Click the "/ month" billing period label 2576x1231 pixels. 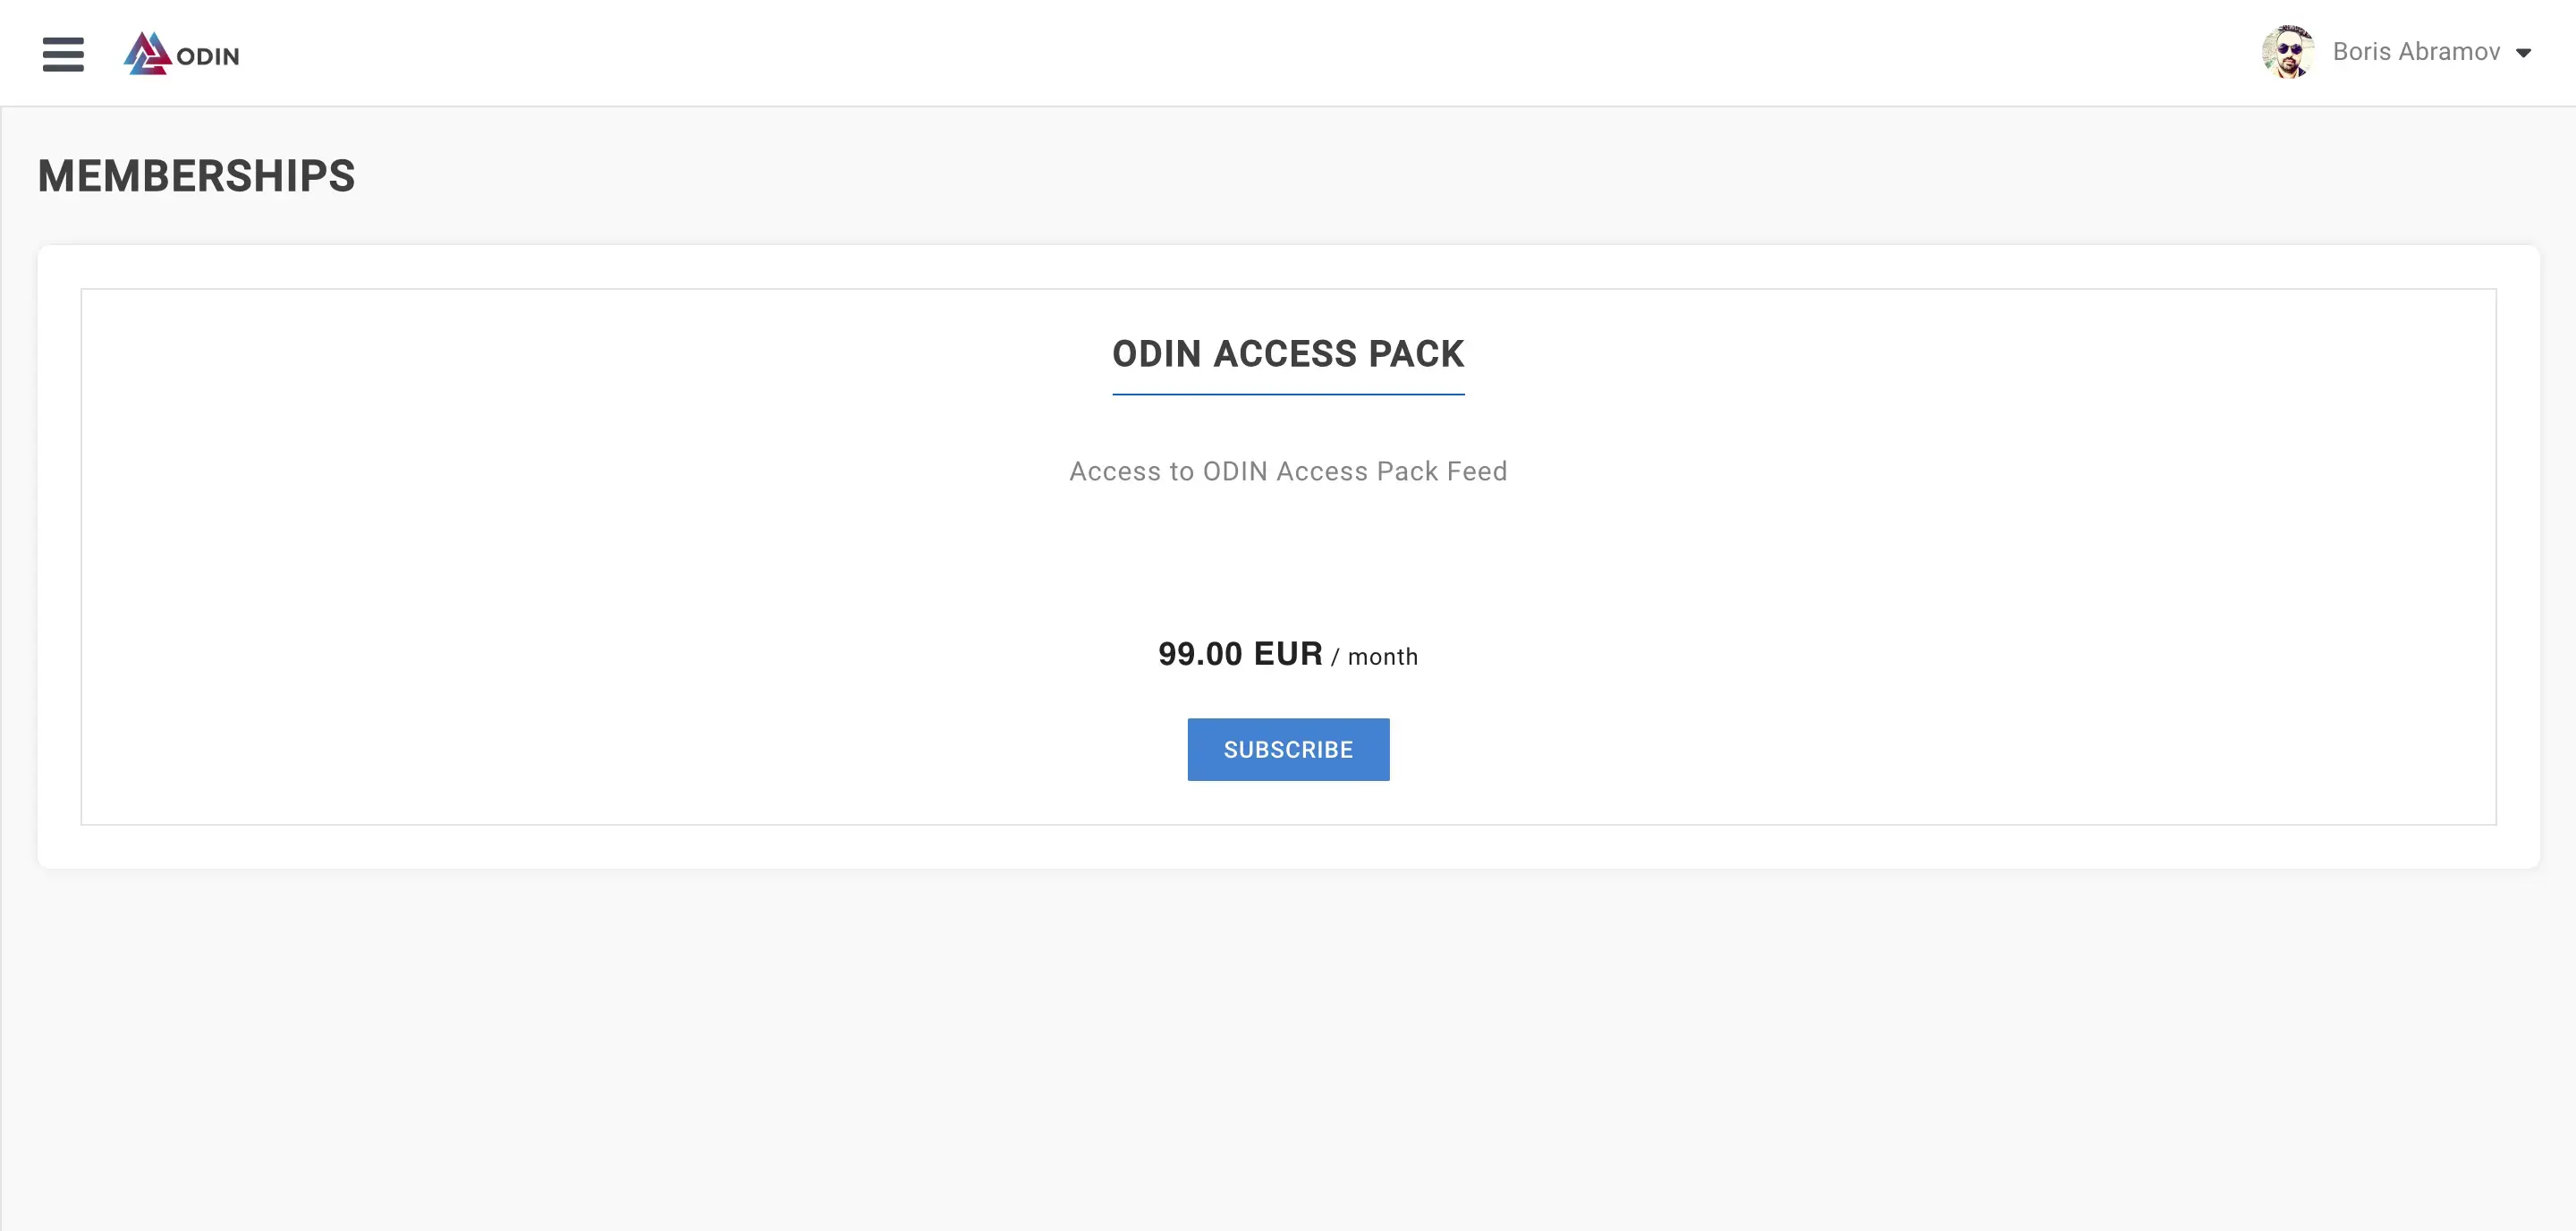coord(1374,657)
